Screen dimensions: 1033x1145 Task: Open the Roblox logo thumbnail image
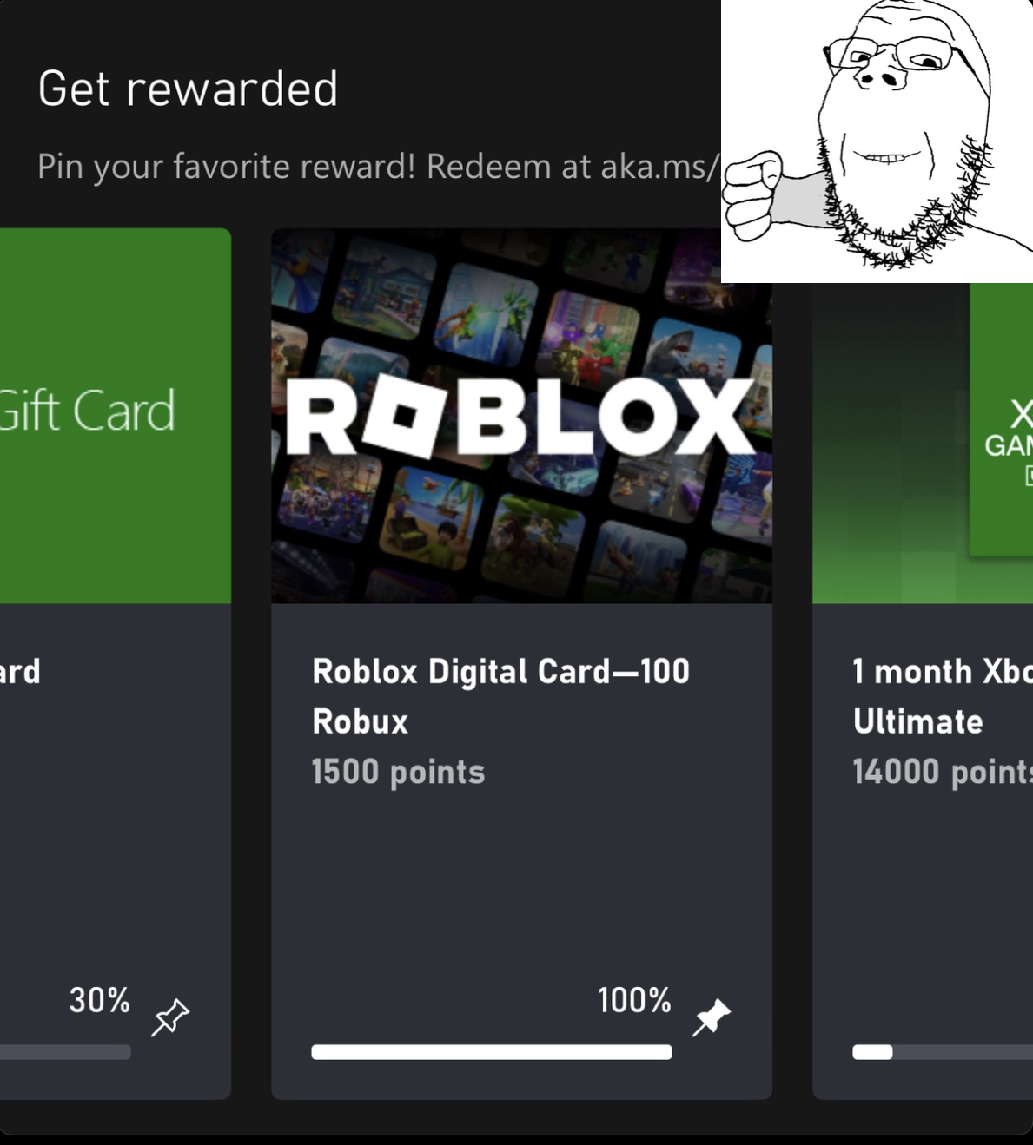click(521, 416)
